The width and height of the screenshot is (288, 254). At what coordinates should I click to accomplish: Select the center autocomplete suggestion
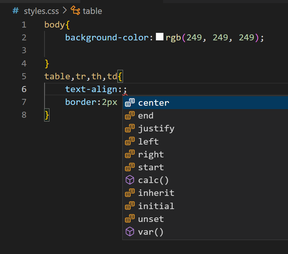click(x=154, y=103)
